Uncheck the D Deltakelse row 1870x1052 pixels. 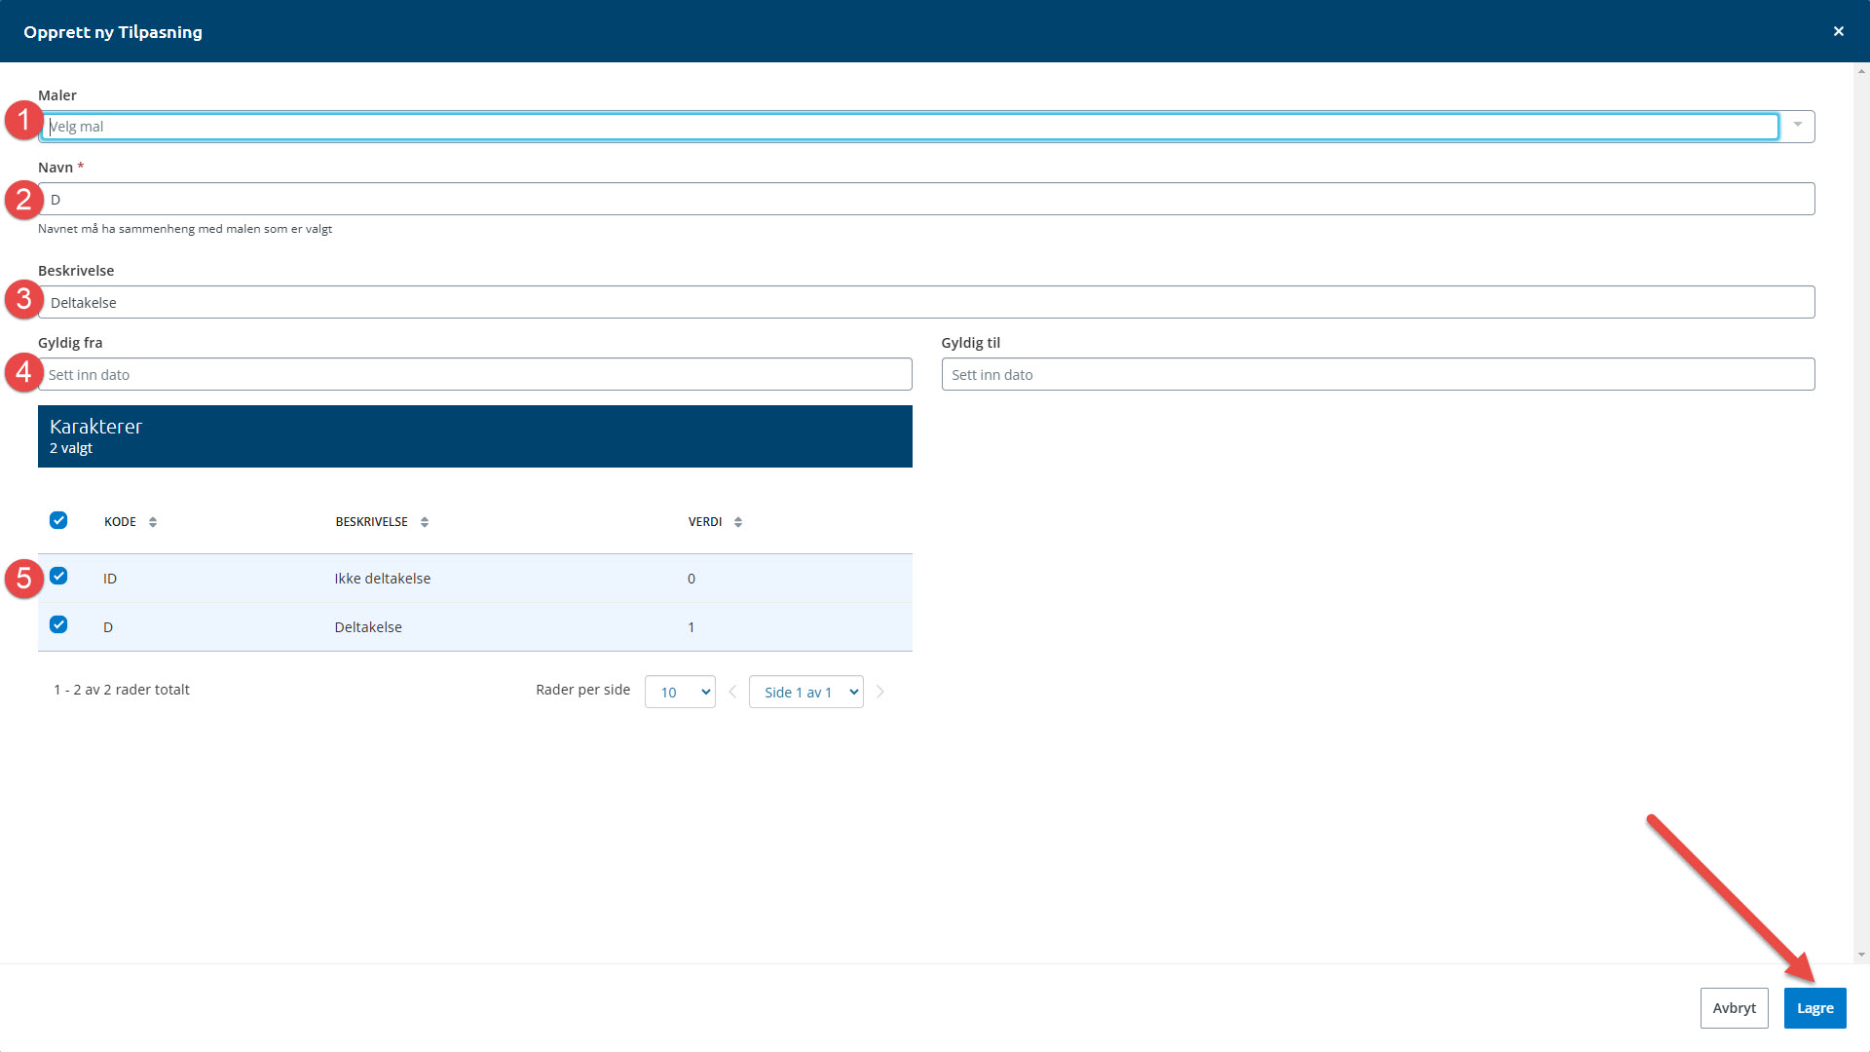tap(58, 624)
